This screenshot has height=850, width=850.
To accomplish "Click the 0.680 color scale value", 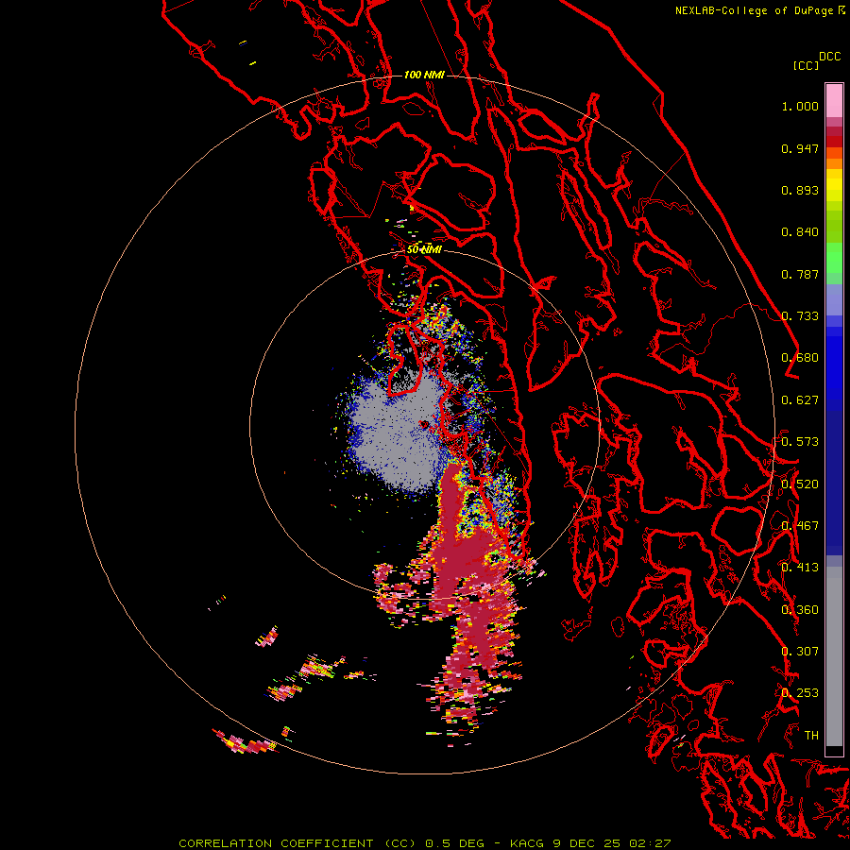I will tap(800, 358).
